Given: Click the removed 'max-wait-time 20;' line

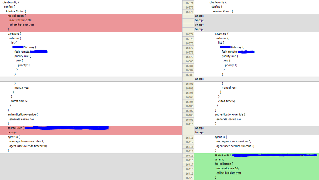Looking at the screenshot, I should click(x=91, y=20).
